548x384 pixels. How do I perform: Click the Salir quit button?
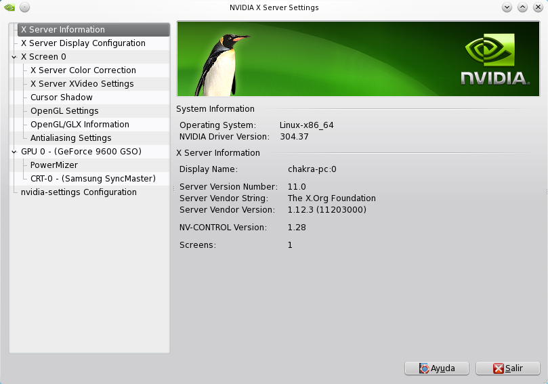pyautogui.click(x=508, y=368)
